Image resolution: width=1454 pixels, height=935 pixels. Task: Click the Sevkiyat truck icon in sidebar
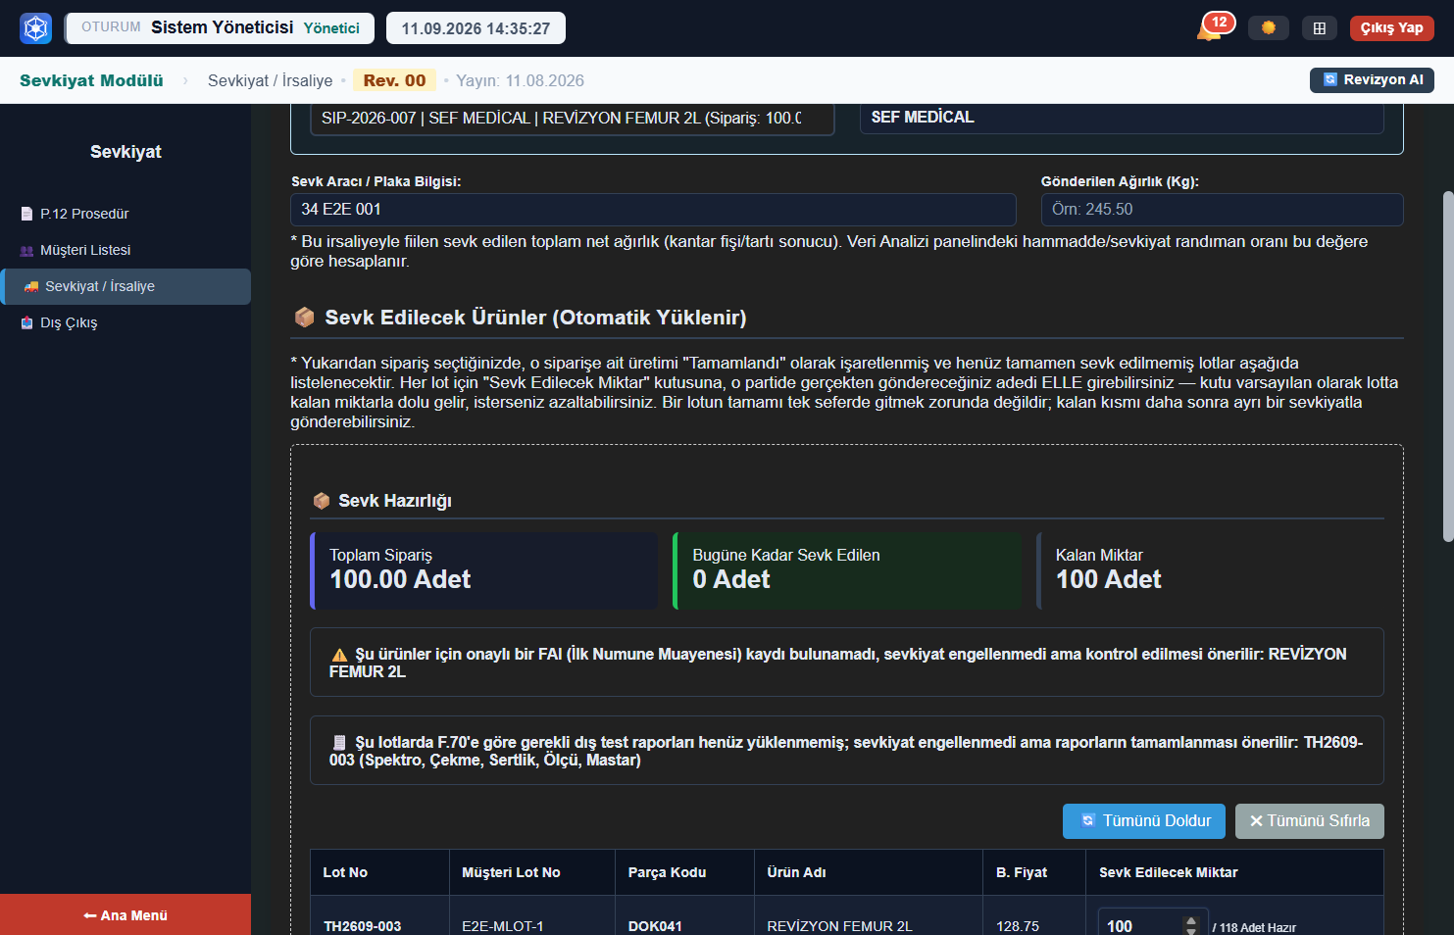tap(31, 286)
